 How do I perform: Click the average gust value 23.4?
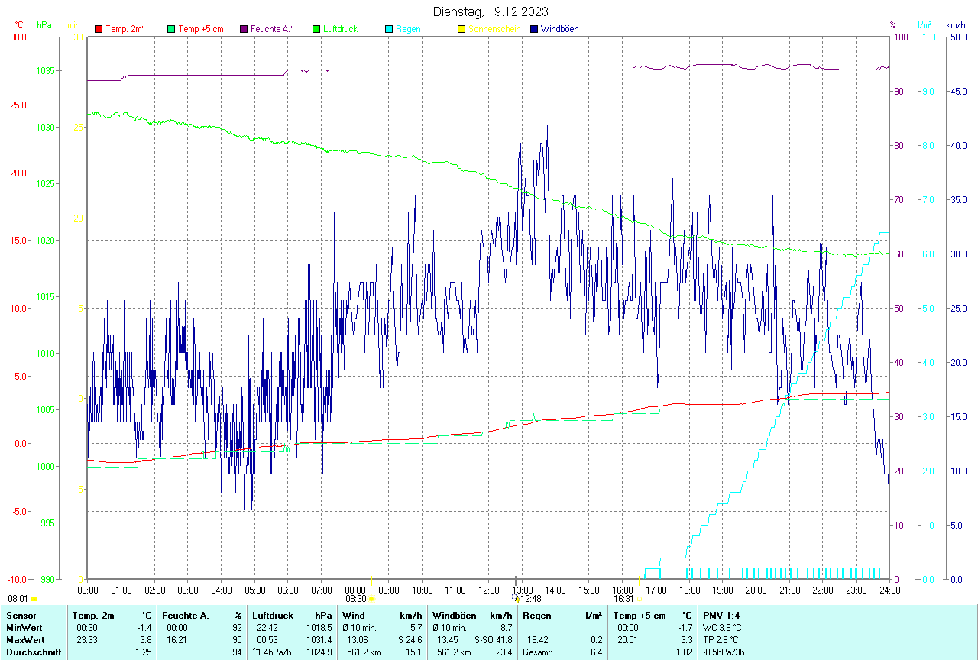504,652
